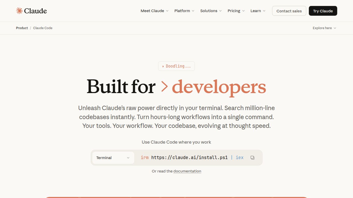Screen dimensions: 353x198
Task: Select the Claude Code breadcrumb
Action: click(43, 28)
